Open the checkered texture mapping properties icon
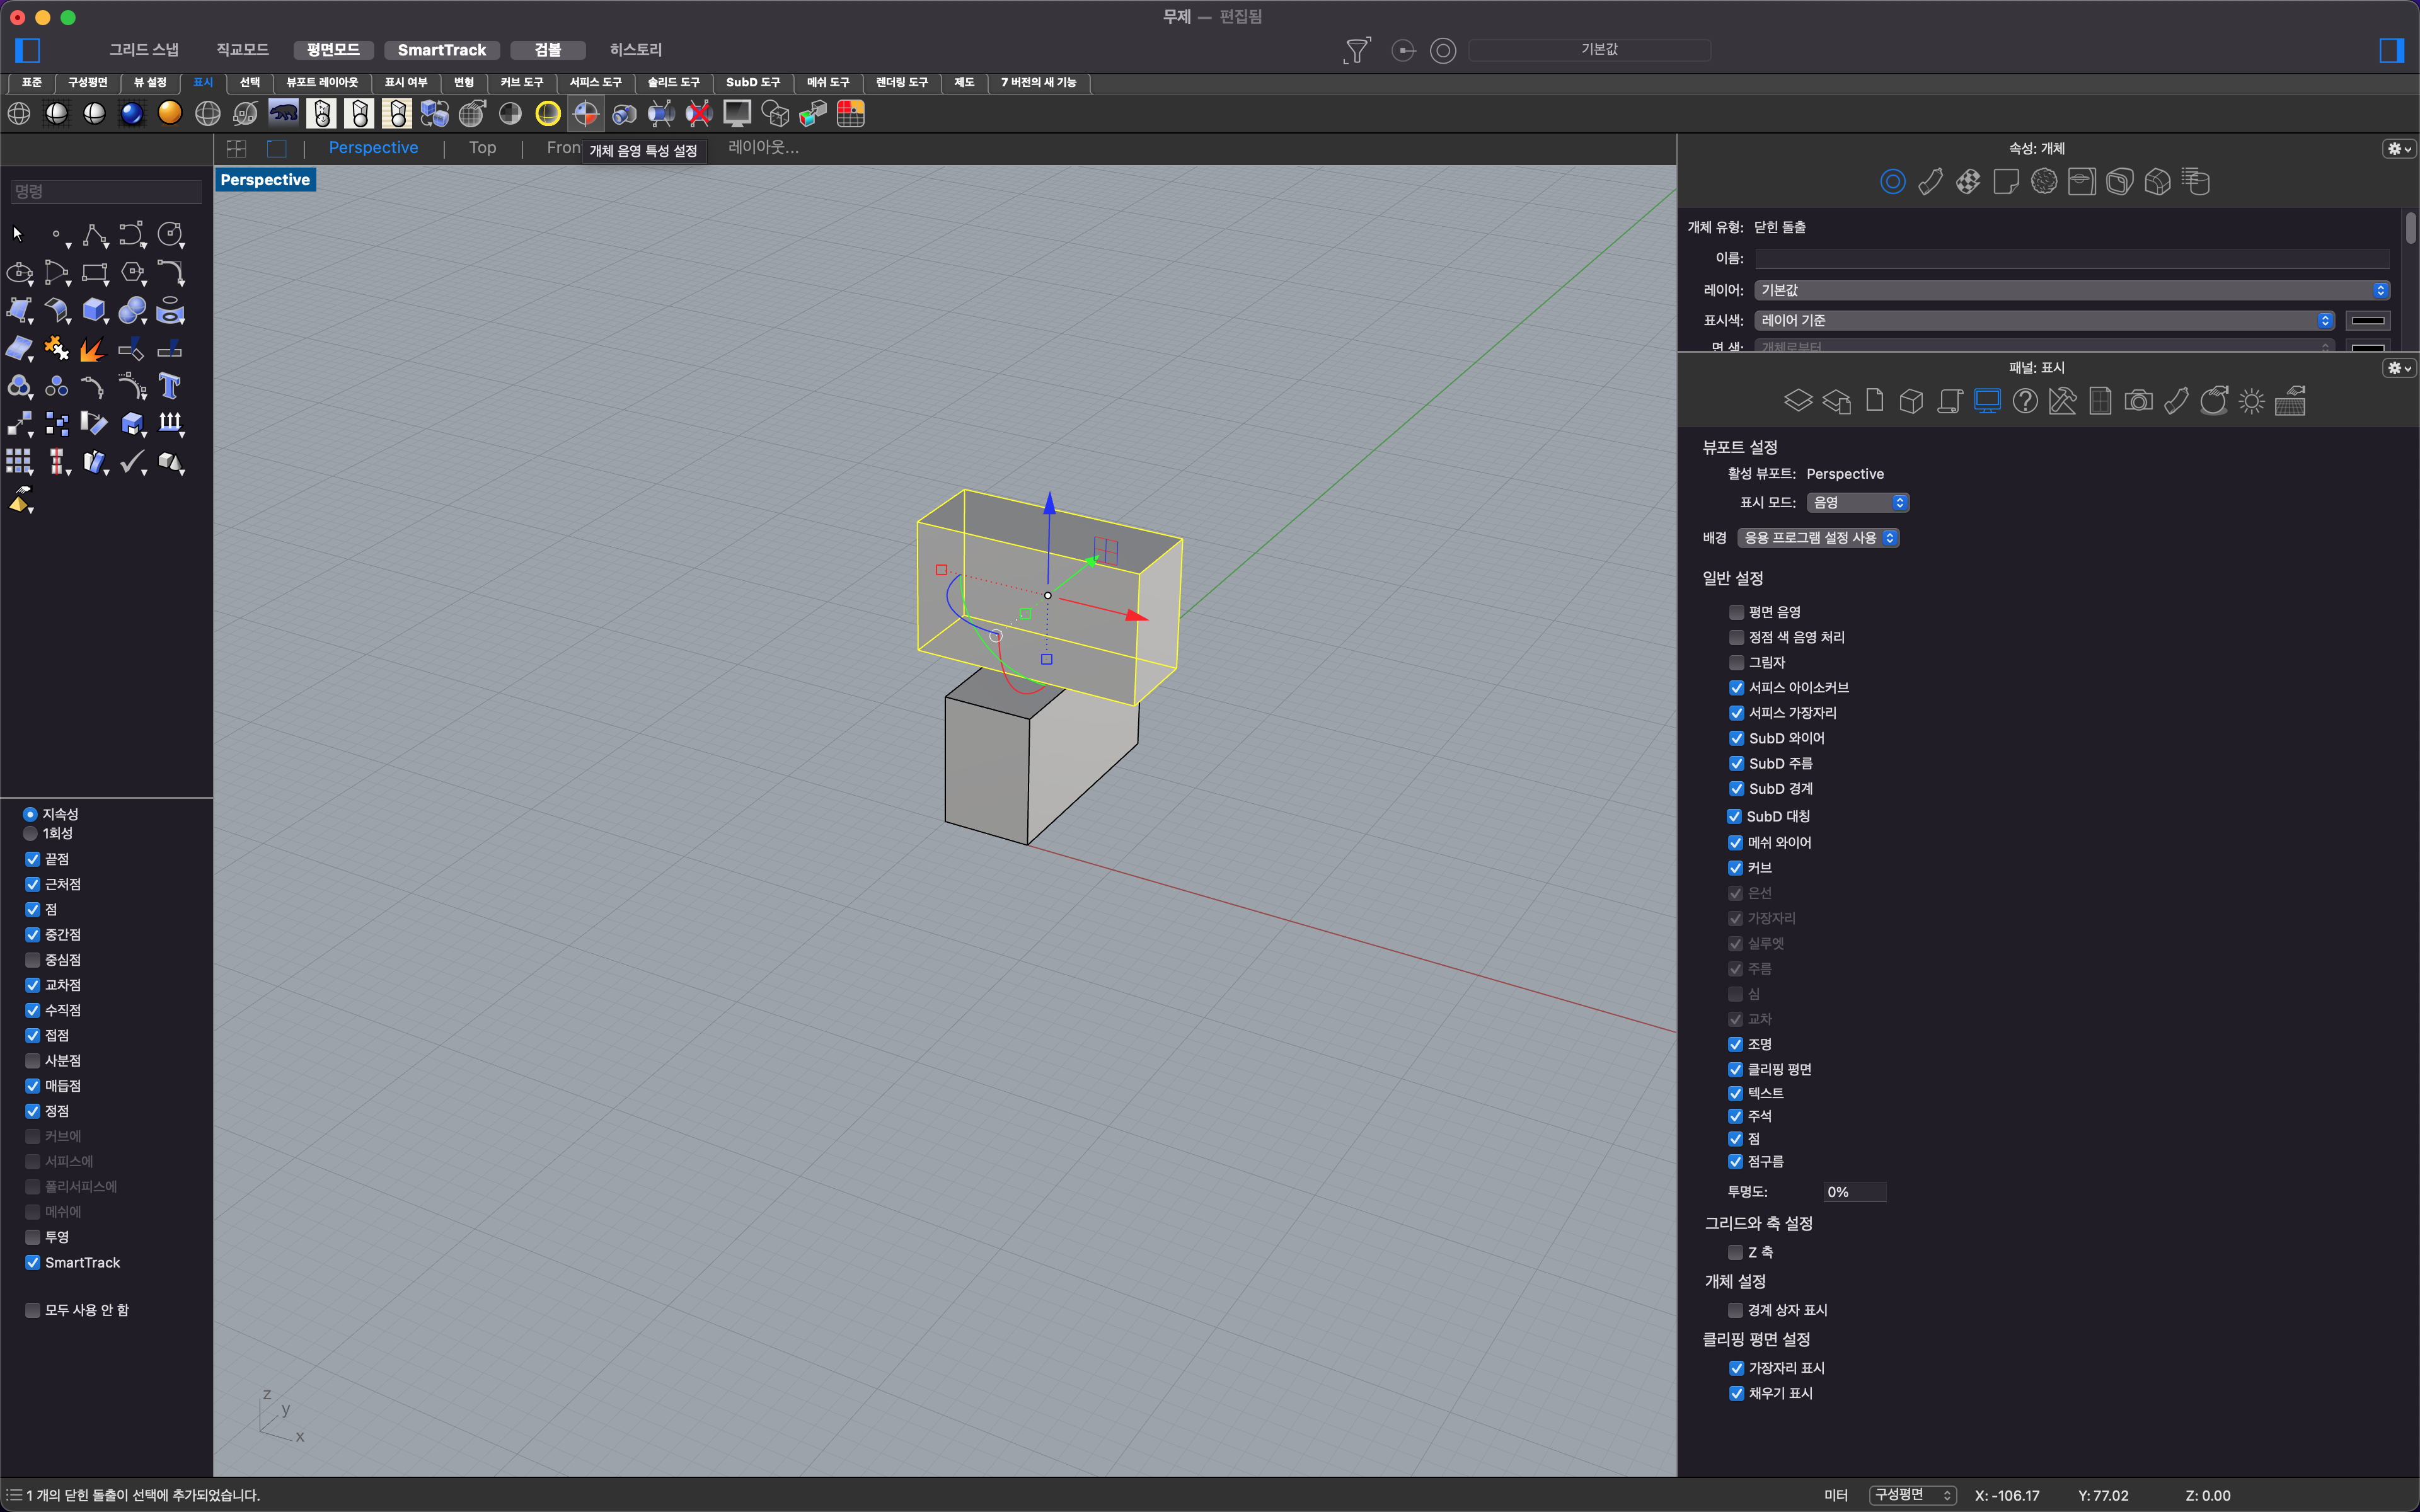This screenshot has width=2420, height=1512. [1968, 182]
